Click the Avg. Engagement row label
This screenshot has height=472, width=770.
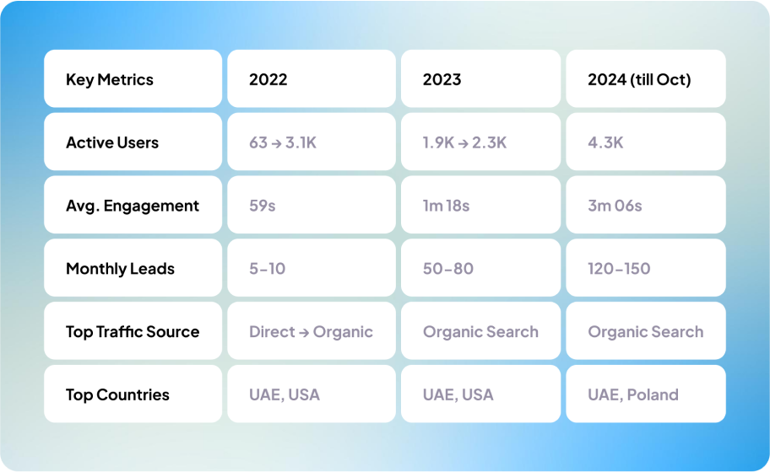133,206
